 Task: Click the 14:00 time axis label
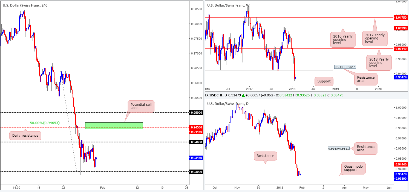pyautogui.click(x=16, y=188)
